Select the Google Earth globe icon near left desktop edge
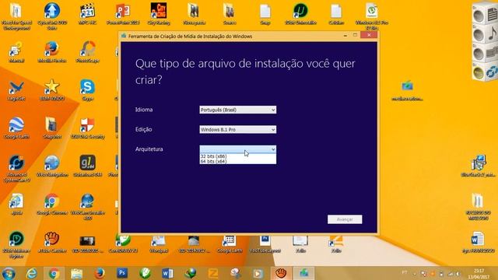The width and height of the screenshot is (498, 280). (x=16, y=128)
